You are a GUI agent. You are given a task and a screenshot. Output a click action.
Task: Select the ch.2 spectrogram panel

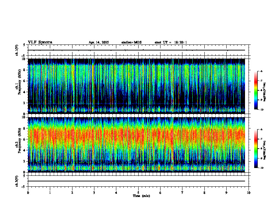138,145
